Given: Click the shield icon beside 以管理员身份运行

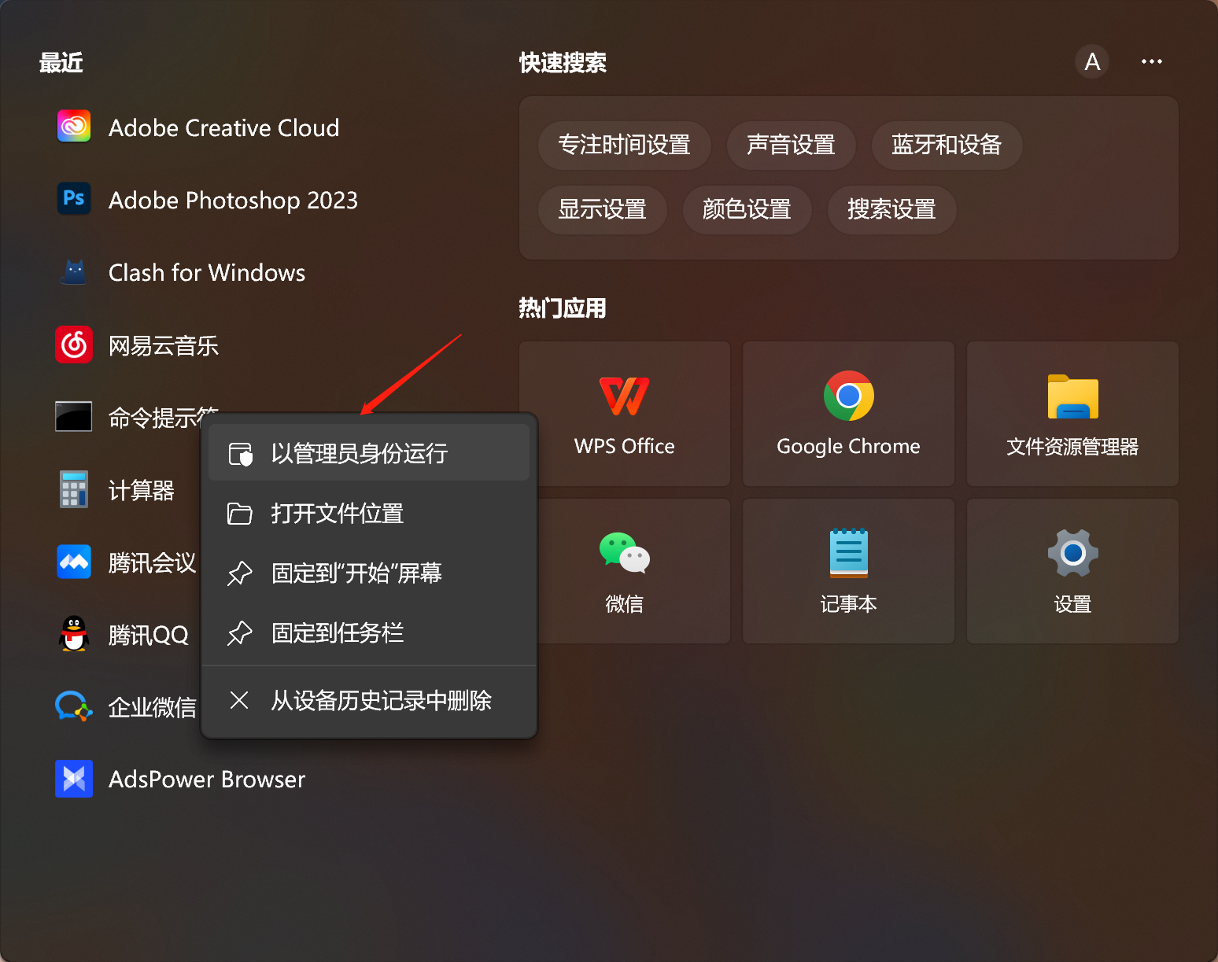Looking at the screenshot, I should [x=240, y=454].
